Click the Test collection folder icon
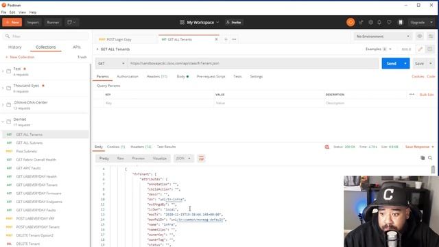Image resolution: width=439 pixels, height=247 pixels. click(9, 71)
